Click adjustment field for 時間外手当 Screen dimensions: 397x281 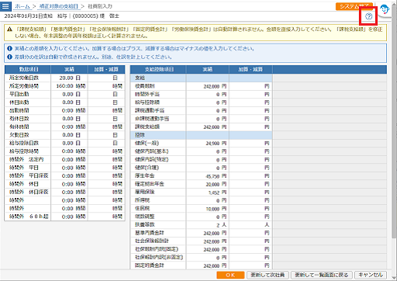(250, 95)
